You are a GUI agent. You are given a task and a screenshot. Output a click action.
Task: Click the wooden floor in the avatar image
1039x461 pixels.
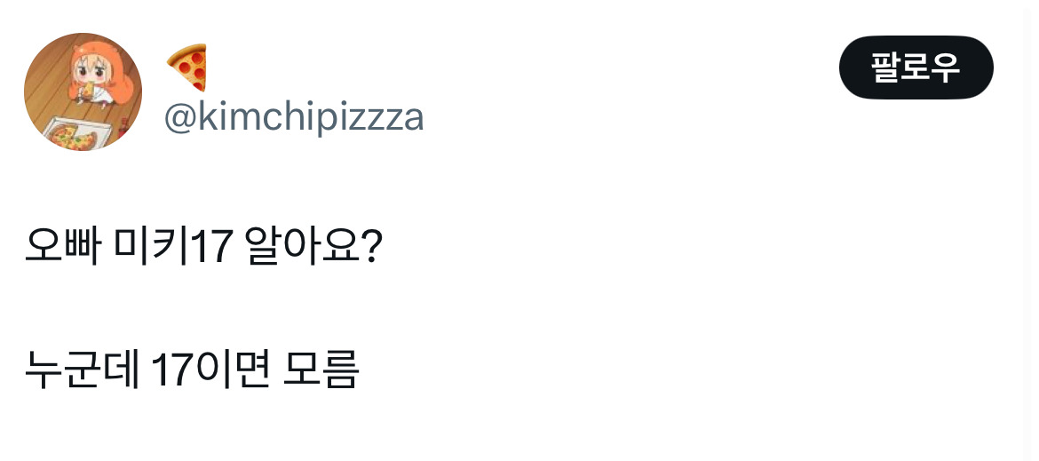pyautogui.click(x=49, y=84)
